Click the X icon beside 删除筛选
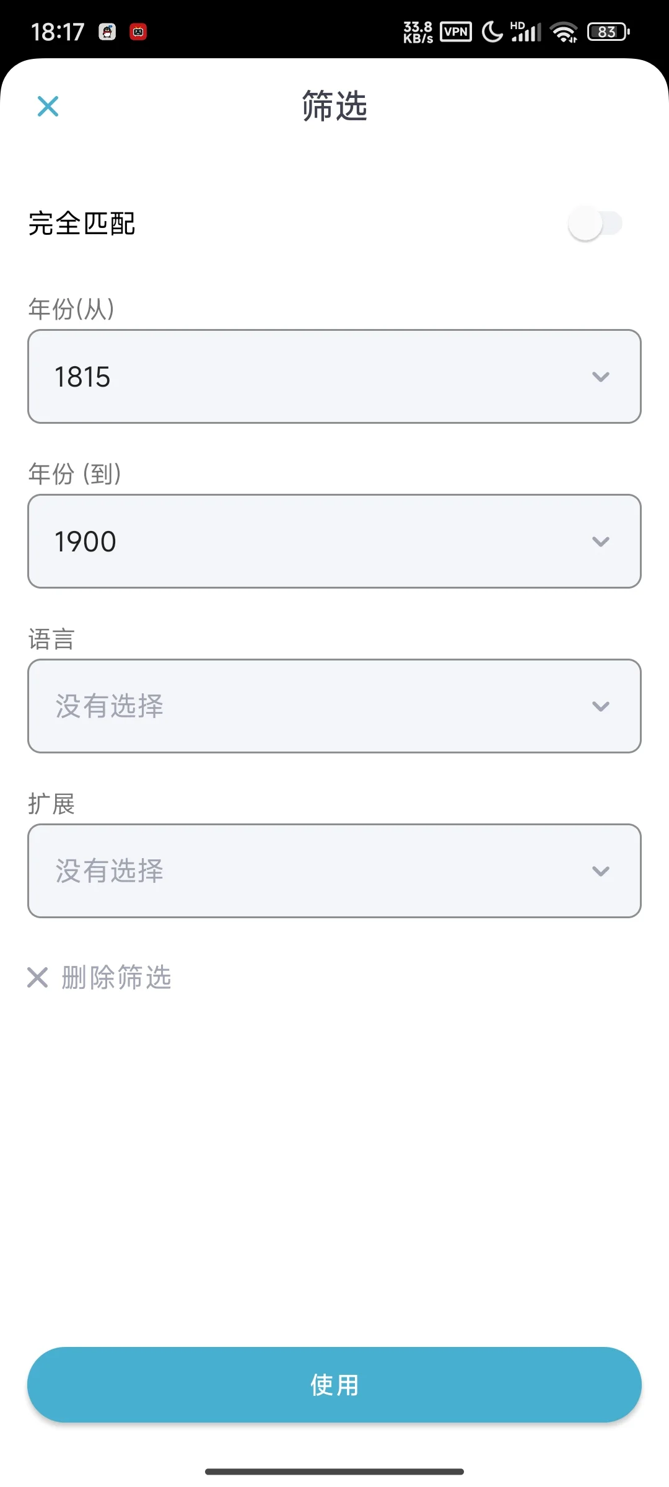Image resolution: width=669 pixels, height=1487 pixels. click(38, 978)
